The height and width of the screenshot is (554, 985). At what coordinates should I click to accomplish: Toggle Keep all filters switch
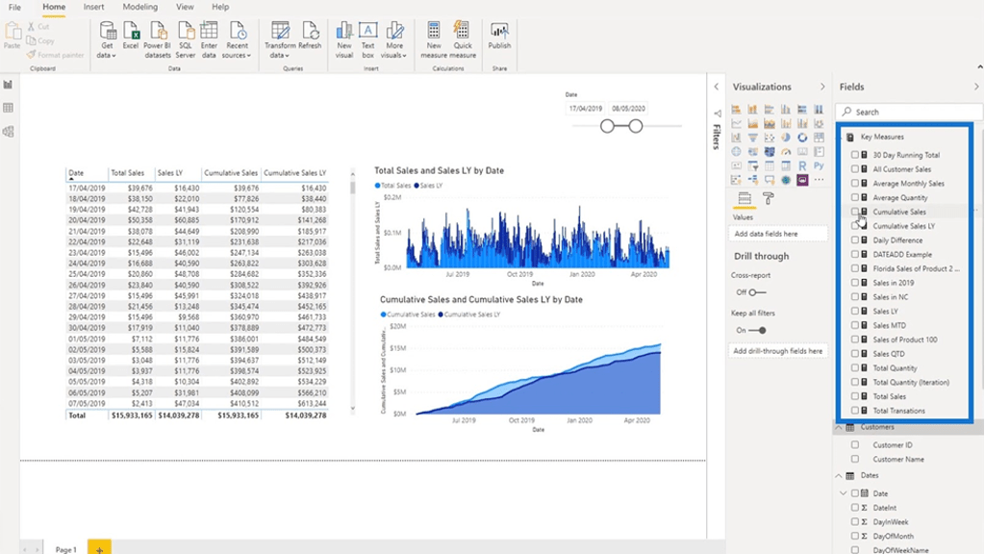[x=758, y=331]
